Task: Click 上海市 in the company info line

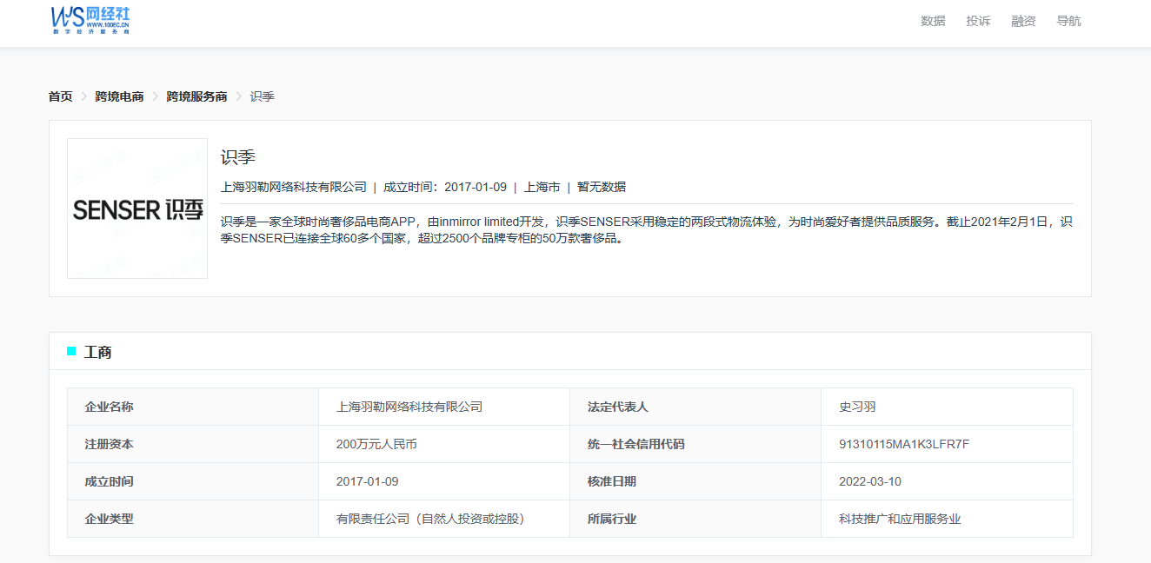Action: click(542, 187)
